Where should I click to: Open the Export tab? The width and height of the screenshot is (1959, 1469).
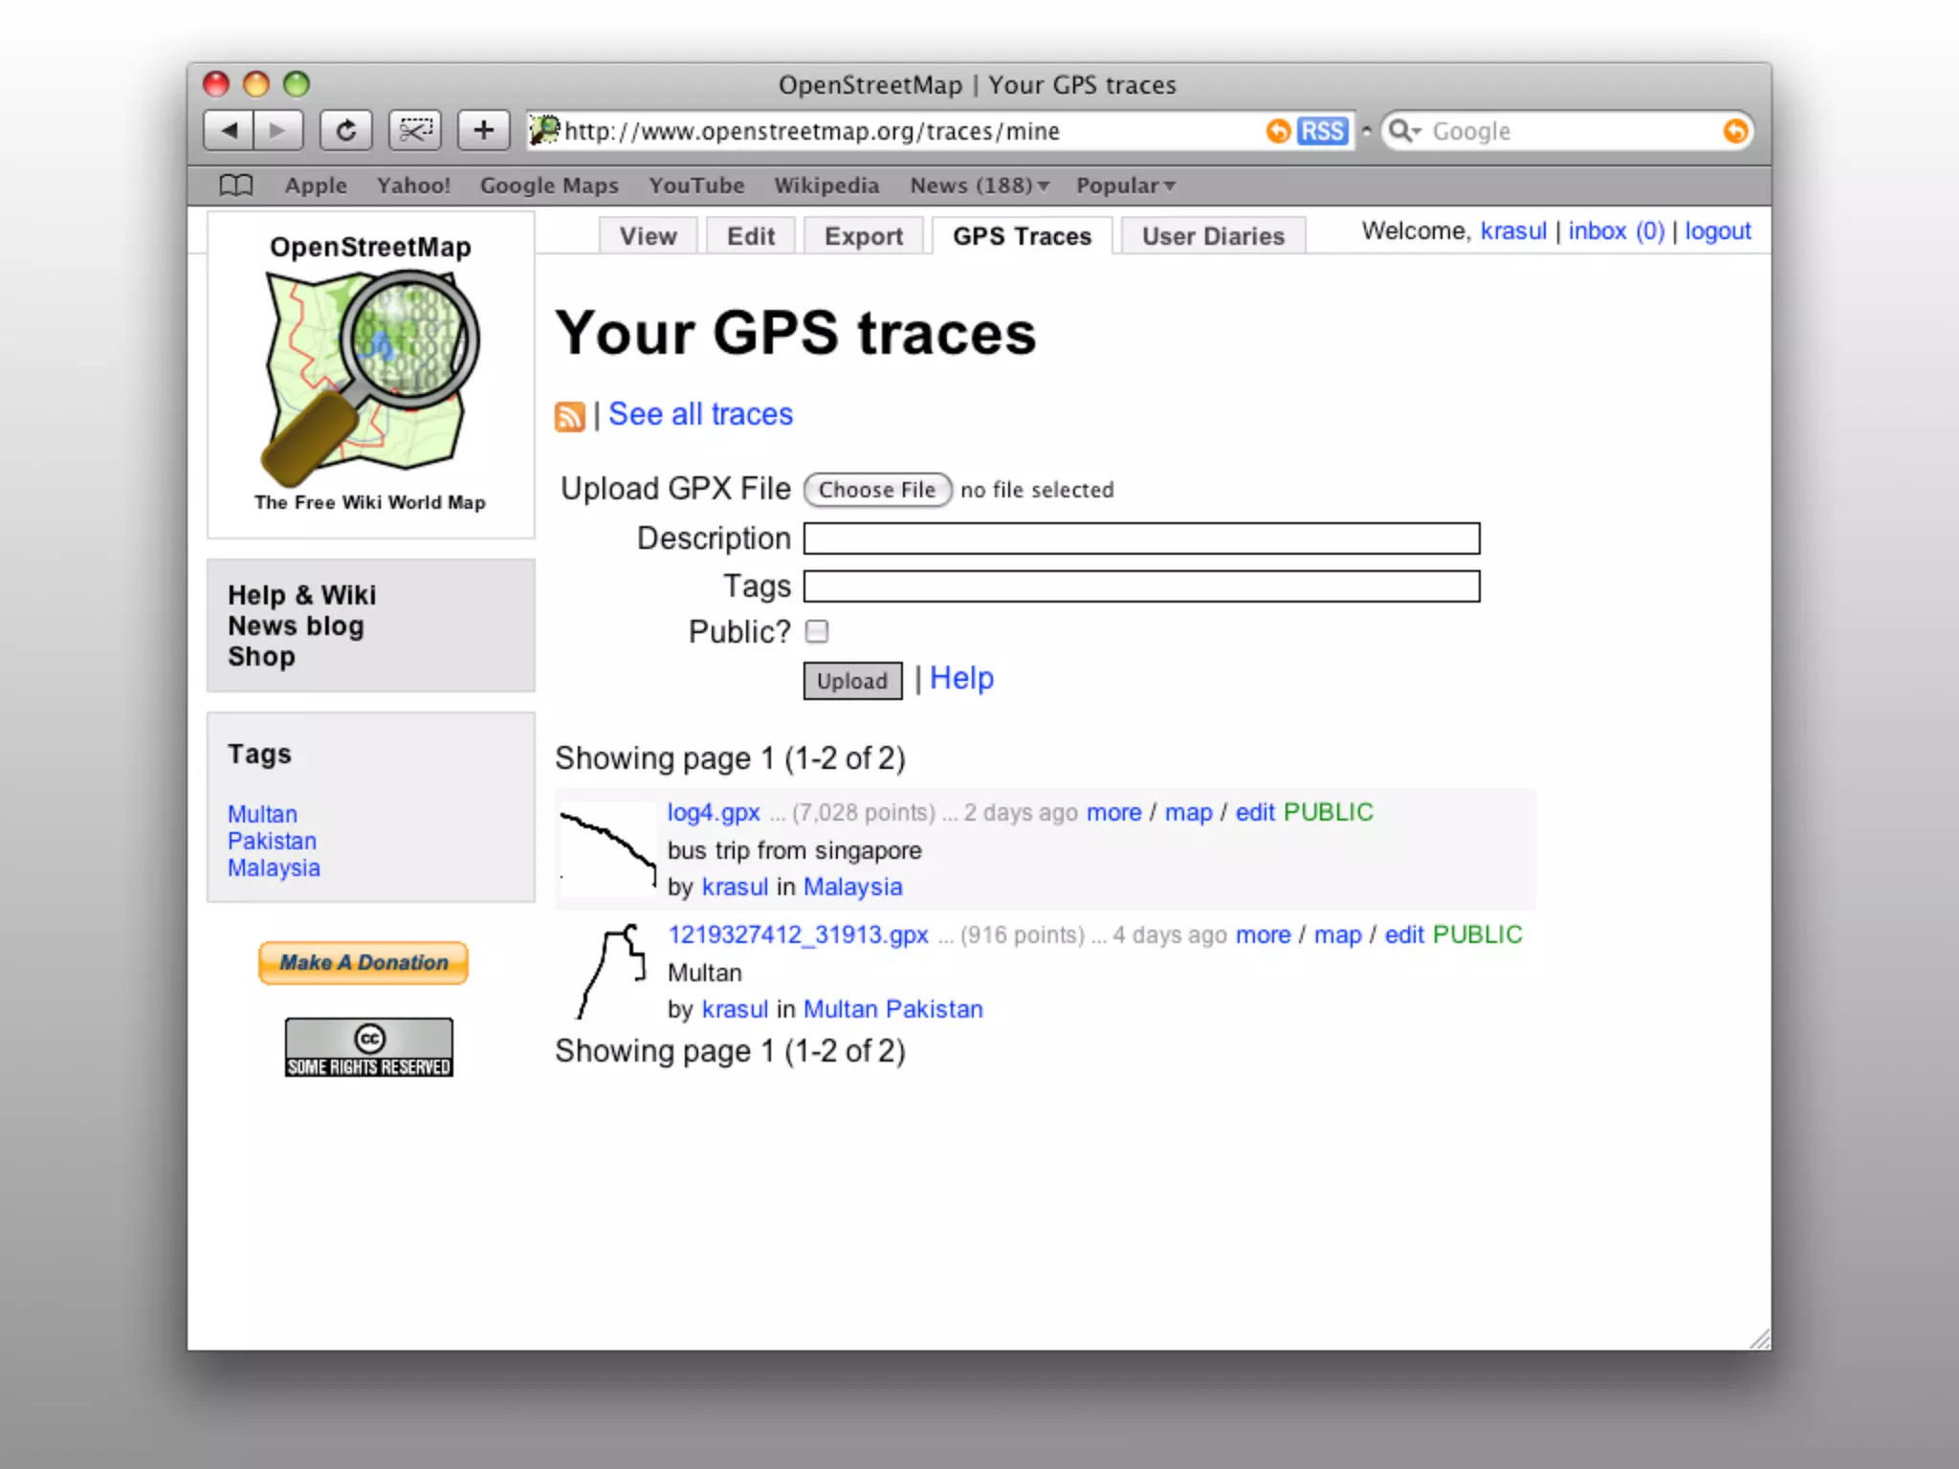tap(863, 236)
